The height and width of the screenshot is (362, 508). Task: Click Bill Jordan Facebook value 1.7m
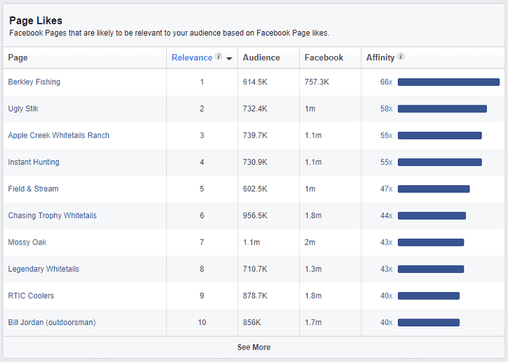313,322
